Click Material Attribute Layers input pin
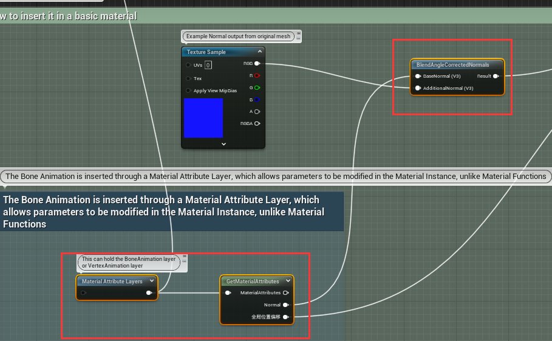 pos(83,293)
